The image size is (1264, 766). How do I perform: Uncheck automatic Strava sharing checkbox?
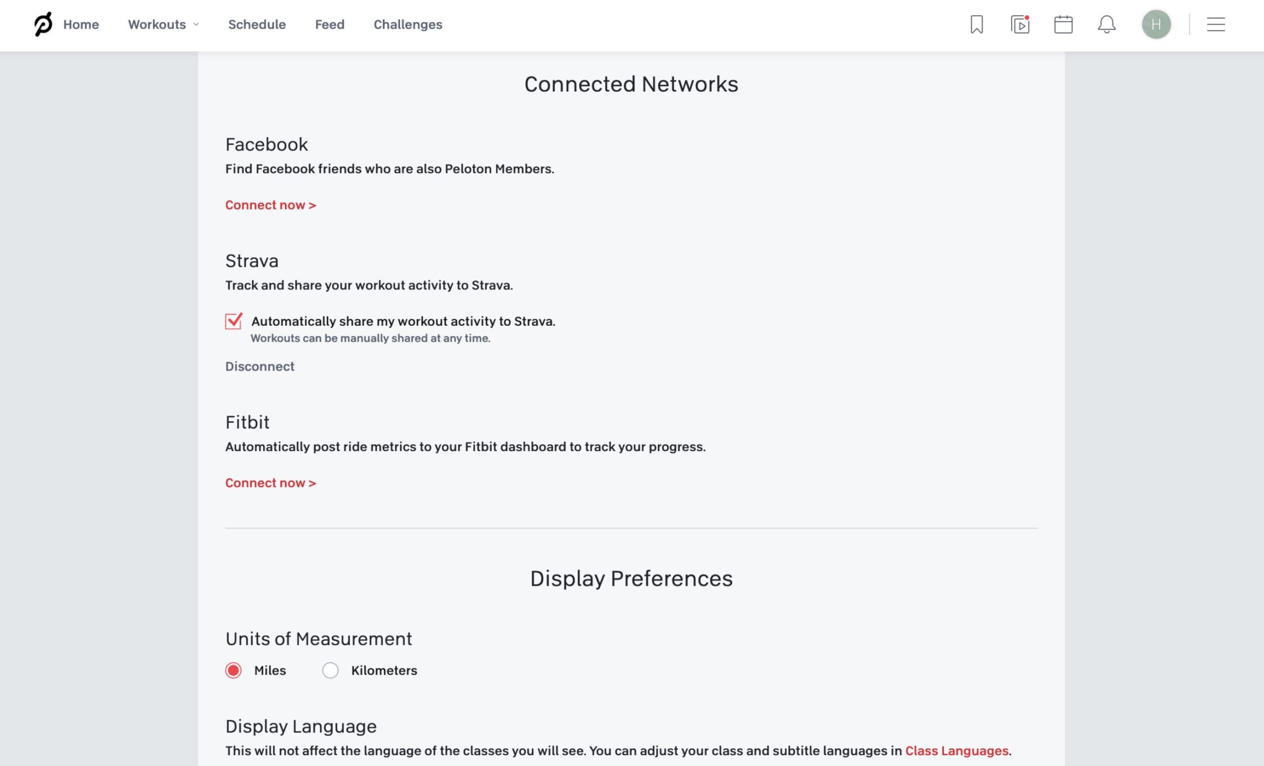point(233,321)
